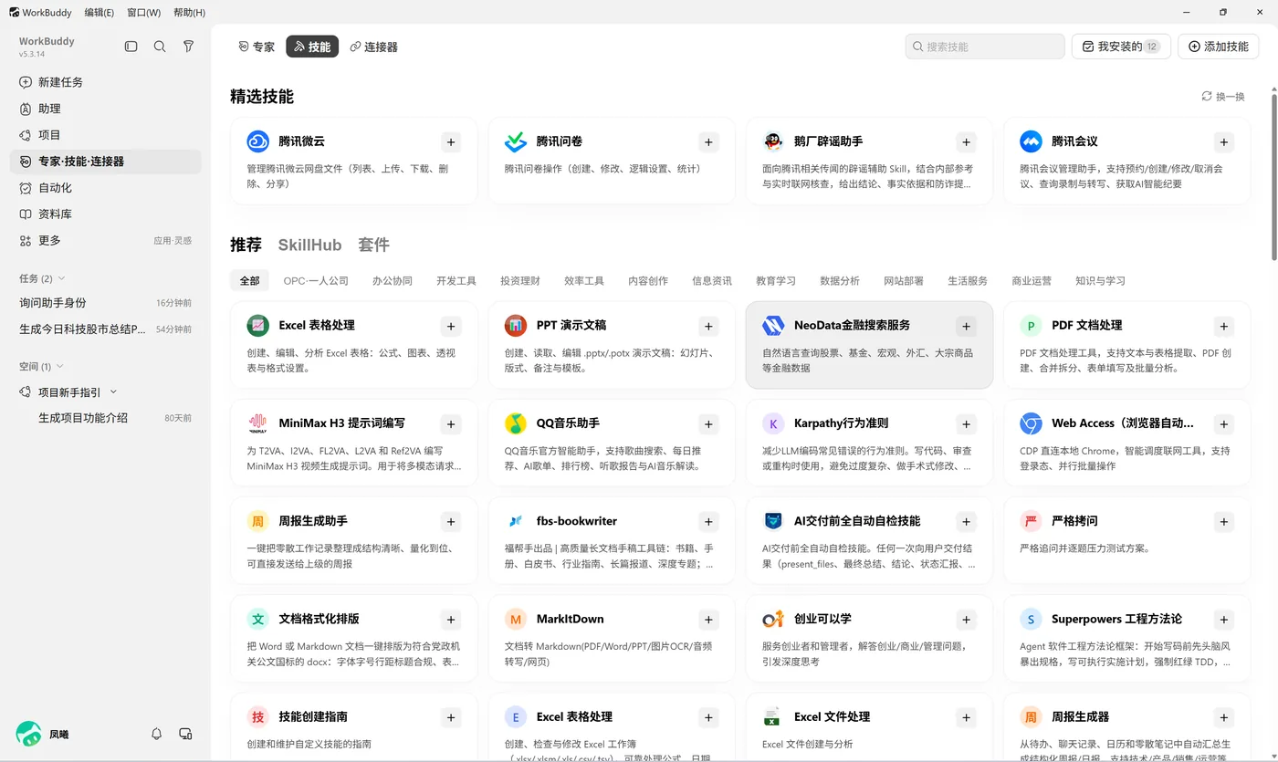Screen dimensions: 1278x762
Task: Filter by 知识与学习 category
Action: coord(1100,281)
